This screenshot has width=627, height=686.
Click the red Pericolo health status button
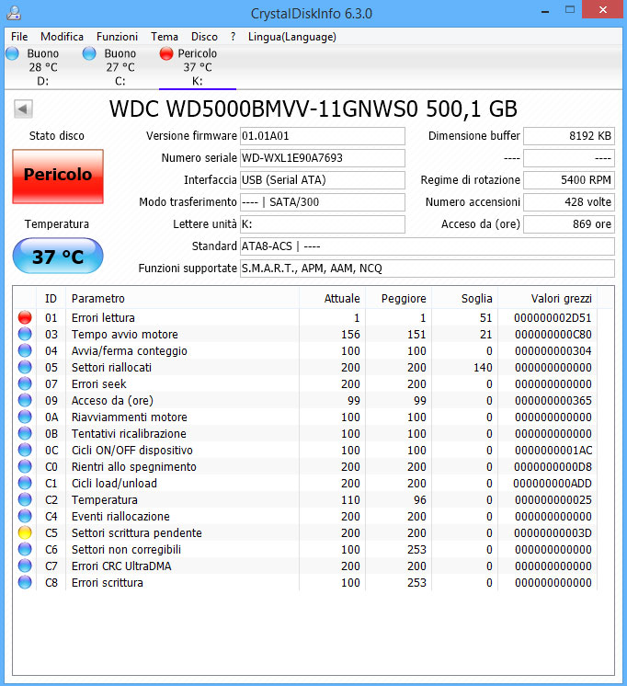coord(58,177)
